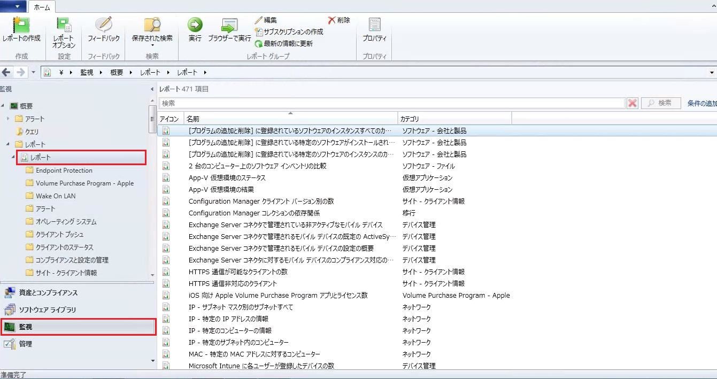
Task: Clear search with the red X button
Action: [633, 103]
